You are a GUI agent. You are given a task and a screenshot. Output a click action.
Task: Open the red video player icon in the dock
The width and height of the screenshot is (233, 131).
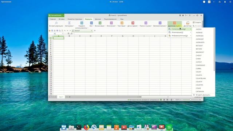(124, 127)
